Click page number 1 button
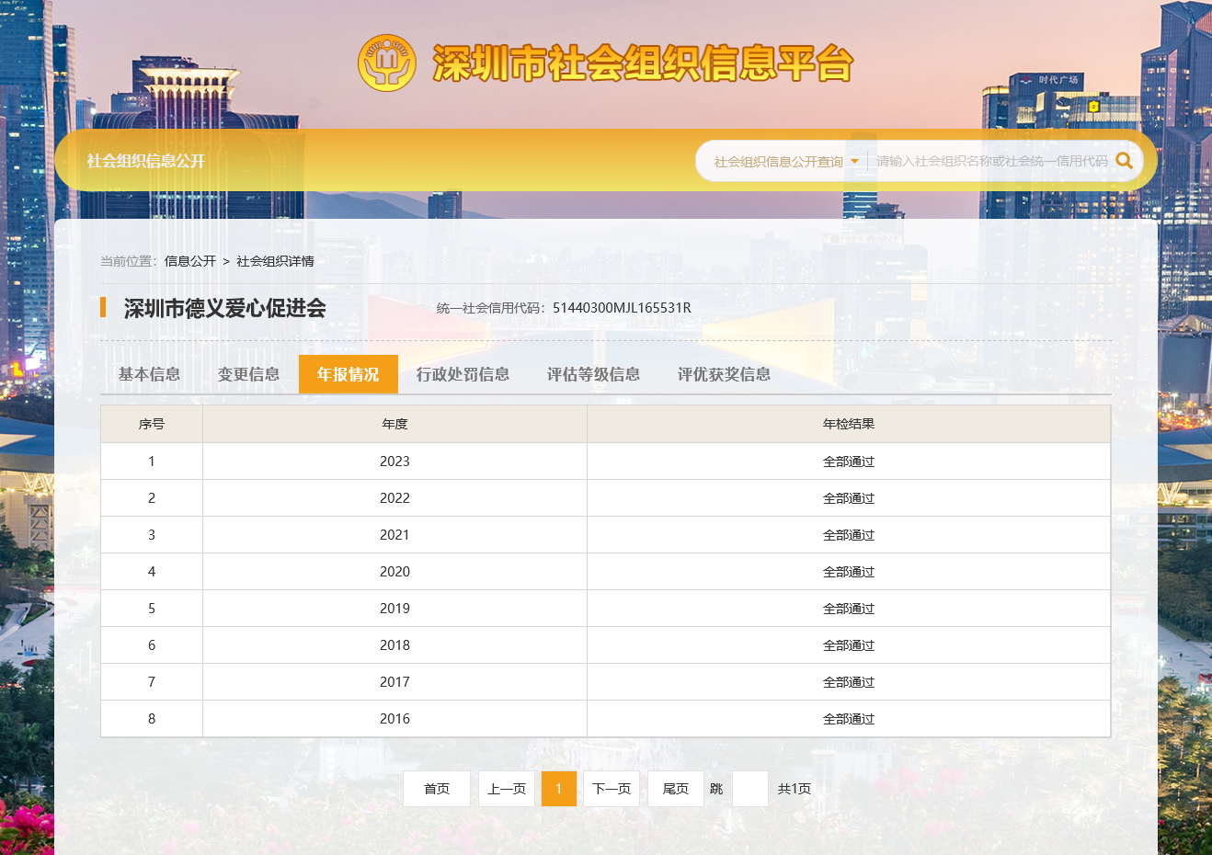The image size is (1212, 855). 559,789
